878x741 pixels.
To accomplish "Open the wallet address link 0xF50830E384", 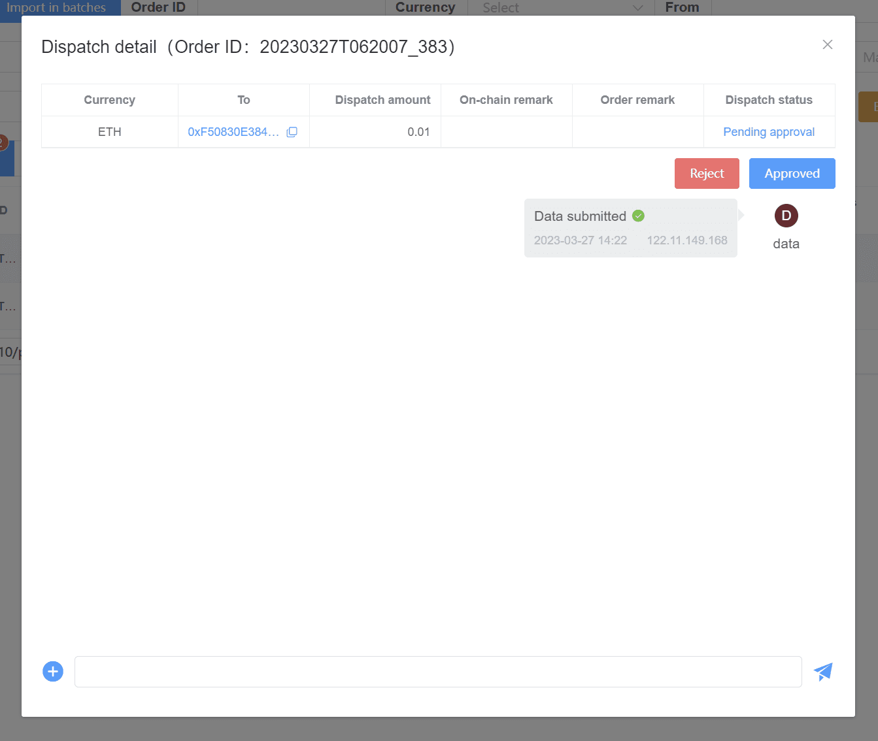I will point(234,131).
